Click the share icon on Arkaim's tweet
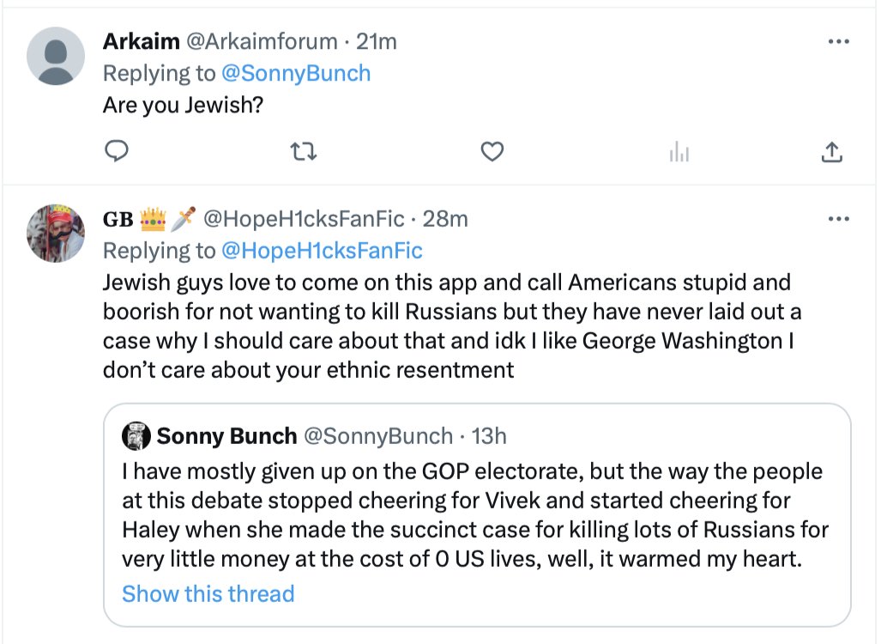This screenshot has height=644, width=887. point(830,152)
